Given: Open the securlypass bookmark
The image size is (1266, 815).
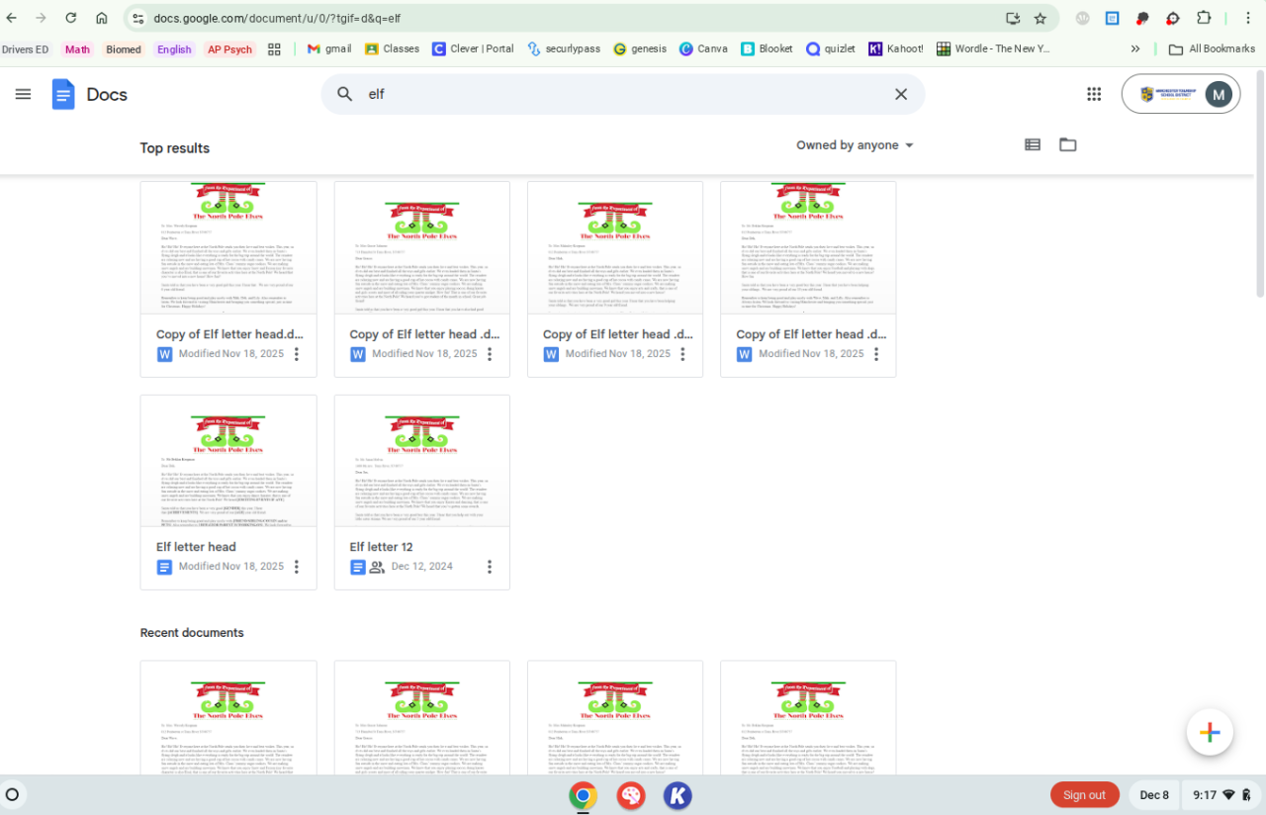Looking at the screenshot, I should click(564, 49).
